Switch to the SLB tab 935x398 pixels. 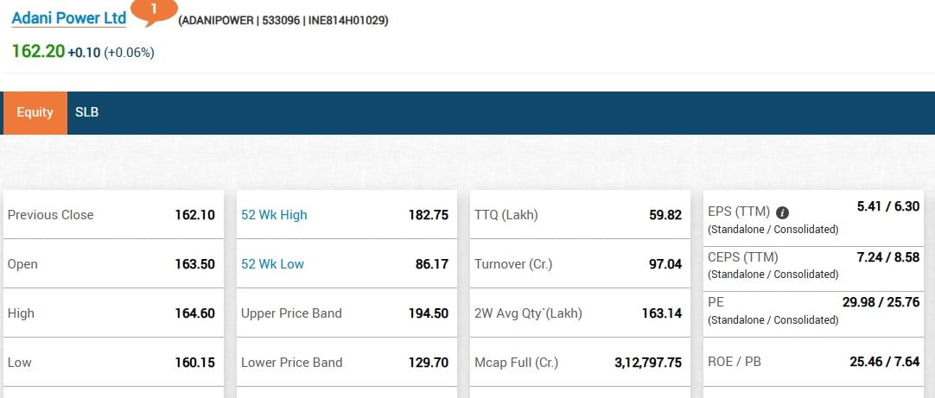tap(86, 112)
